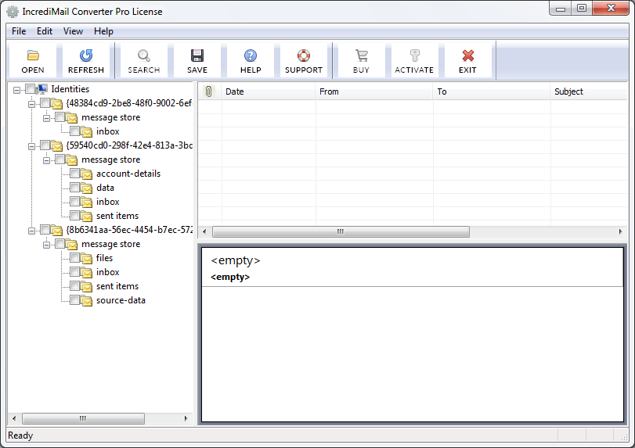This screenshot has height=448, width=635.
Task: Sort by the From column header
Action: coord(373,91)
